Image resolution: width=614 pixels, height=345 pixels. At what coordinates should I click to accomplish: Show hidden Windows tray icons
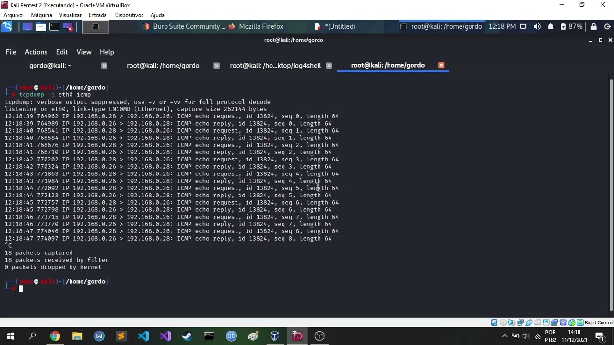(x=505, y=336)
